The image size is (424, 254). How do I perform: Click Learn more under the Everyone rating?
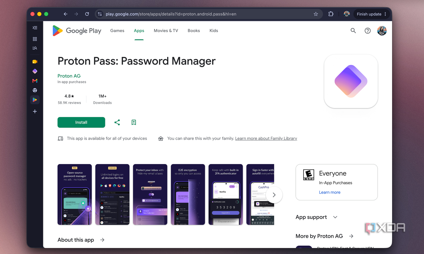(330, 192)
